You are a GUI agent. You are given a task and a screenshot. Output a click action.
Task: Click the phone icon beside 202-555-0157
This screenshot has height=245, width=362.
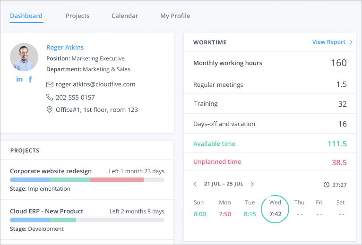tap(50, 97)
